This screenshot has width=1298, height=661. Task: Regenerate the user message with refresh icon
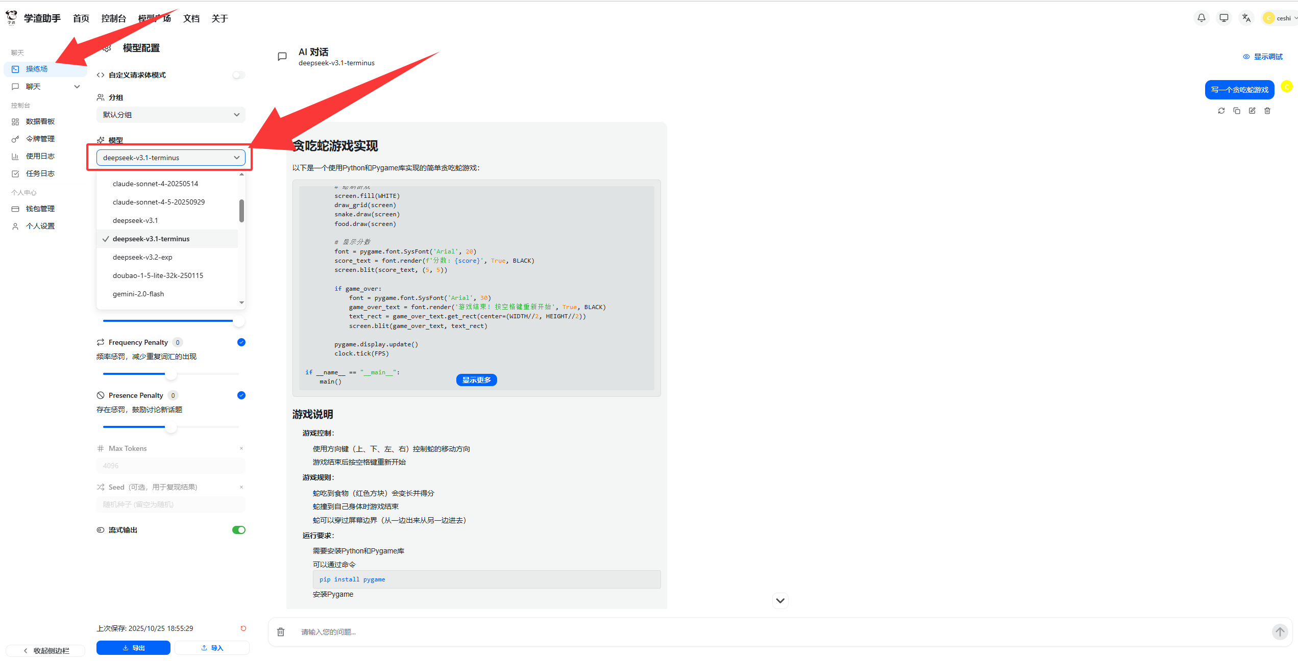coord(1221,111)
